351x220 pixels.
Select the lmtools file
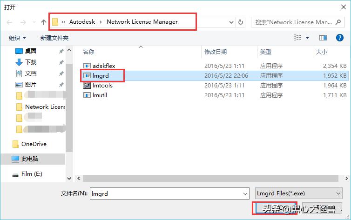click(x=102, y=86)
